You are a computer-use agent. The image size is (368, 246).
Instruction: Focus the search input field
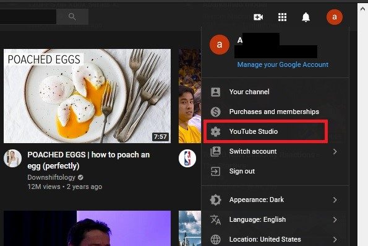(x=28, y=17)
